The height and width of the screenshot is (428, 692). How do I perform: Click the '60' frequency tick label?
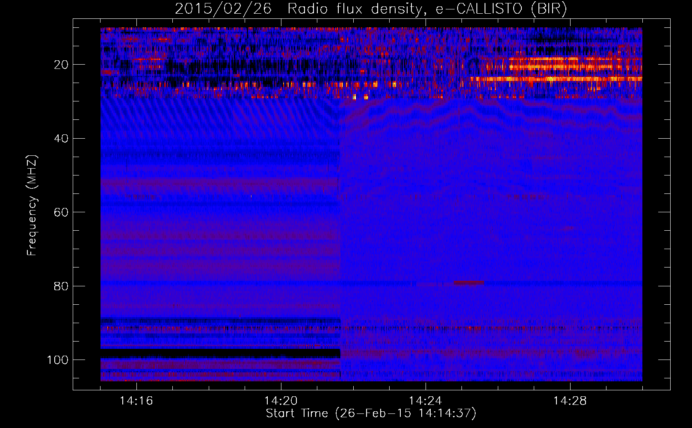[61, 212]
